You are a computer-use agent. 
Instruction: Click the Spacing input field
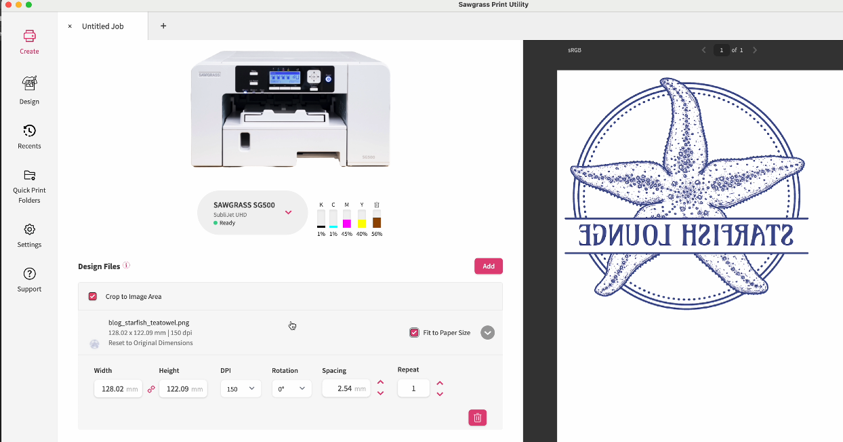(346, 388)
